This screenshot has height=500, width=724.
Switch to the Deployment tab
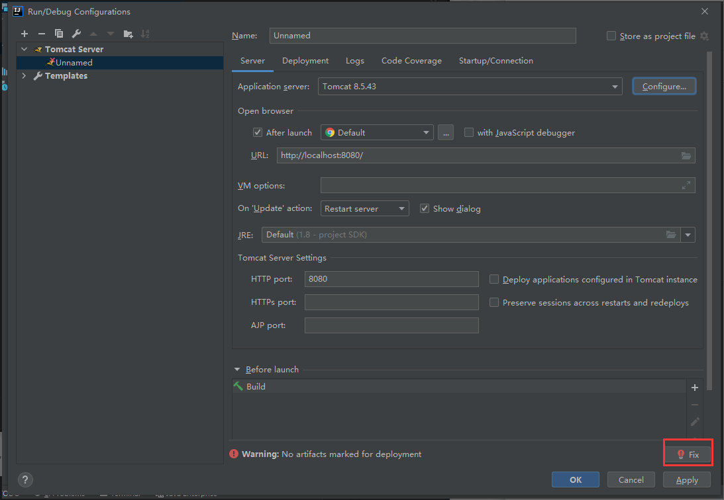tap(305, 61)
